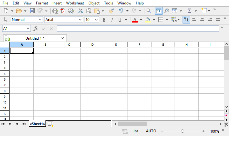Toggle Italic formatting
The image size is (229, 146).
coord(112,20)
